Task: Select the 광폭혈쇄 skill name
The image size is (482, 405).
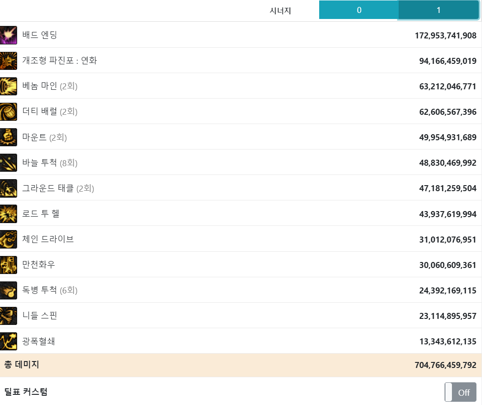Action: 38,341
